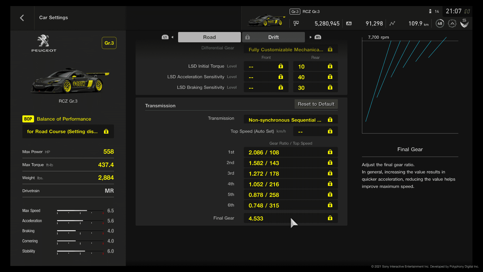Viewport: 483px width, 272px height.
Task: Click lock icon on Final Gear field
Action: 330,218
